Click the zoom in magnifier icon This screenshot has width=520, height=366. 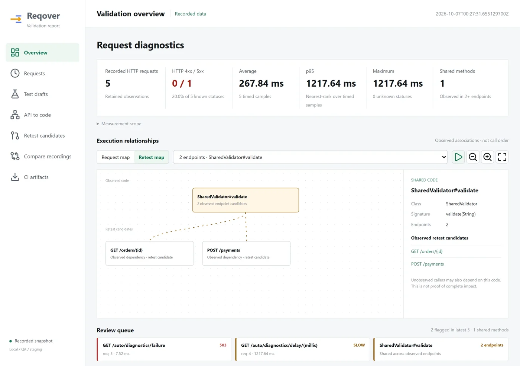tap(487, 157)
